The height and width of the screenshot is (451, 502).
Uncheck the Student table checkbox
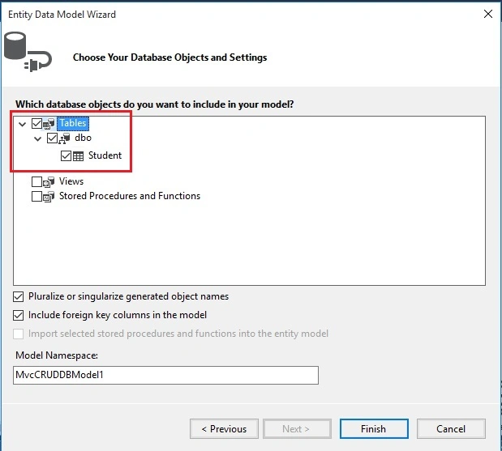click(x=66, y=156)
